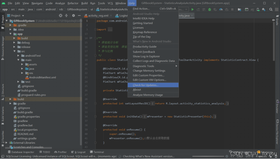Hide the Project panel with the minus icon

[79, 16]
